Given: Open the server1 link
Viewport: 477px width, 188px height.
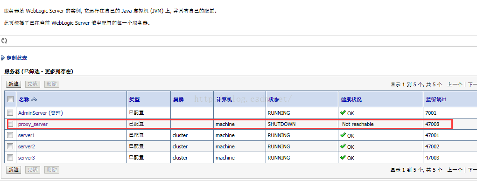Looking at the screenshot, I should (x=27, y=135).
